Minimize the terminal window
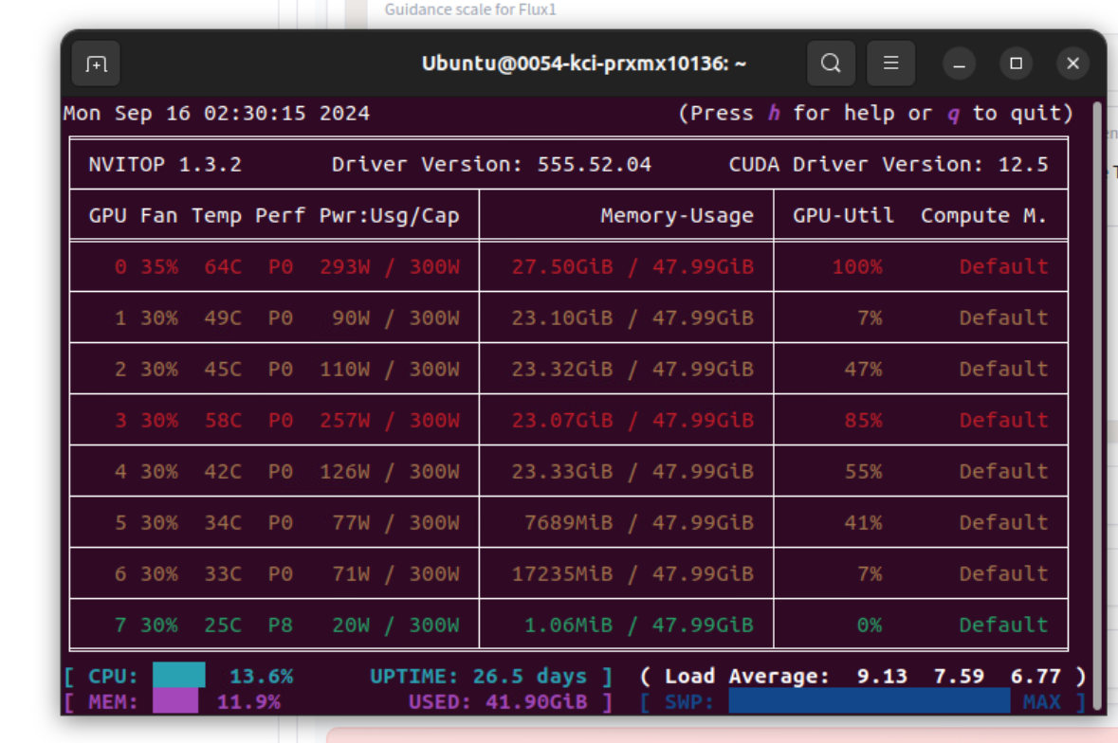The image size is (1118, 743). coord(959,64)
